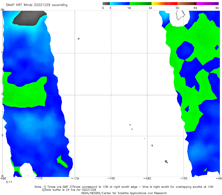Image resolution: width=222 pixels, height=195 pixels.
Task: Click the '-175' longitude axis label
Action: (x=39, y=178)
